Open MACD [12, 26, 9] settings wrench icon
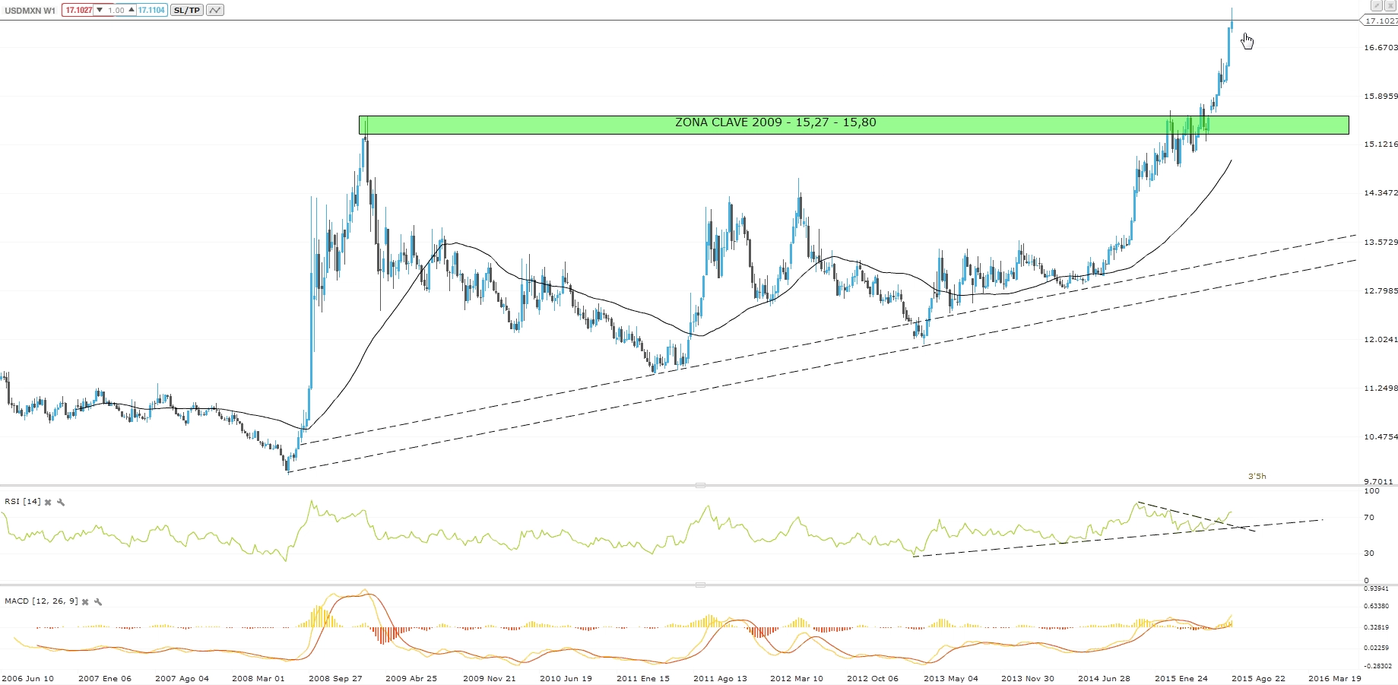Viewport: 1398px width, 685px height. (x=98, y=602)
